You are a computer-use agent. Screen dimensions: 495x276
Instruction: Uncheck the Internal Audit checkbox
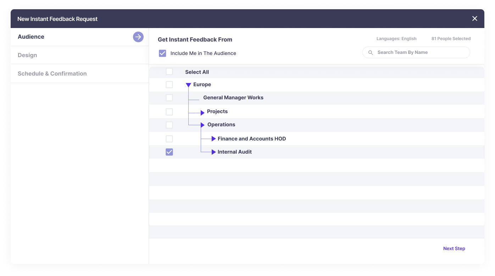point(169,152)
